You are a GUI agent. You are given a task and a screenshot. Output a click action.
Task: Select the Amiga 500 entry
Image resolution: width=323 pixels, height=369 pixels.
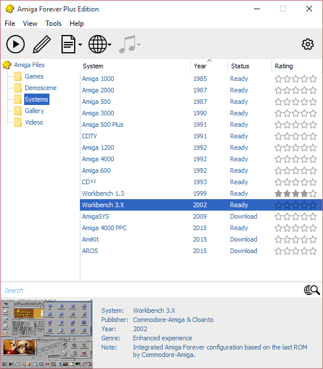pos(96,102)
